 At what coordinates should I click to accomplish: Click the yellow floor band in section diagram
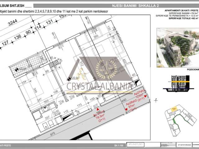[x=181, y=82]
